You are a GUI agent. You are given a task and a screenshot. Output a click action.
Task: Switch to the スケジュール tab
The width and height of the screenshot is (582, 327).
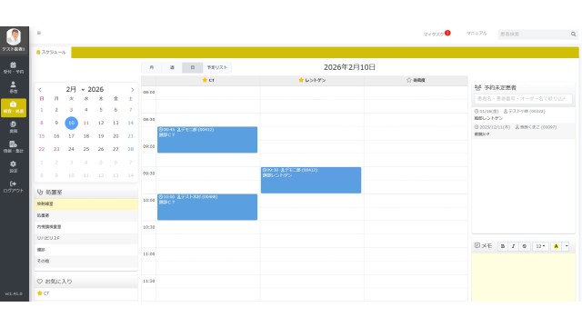click(51, 53)
